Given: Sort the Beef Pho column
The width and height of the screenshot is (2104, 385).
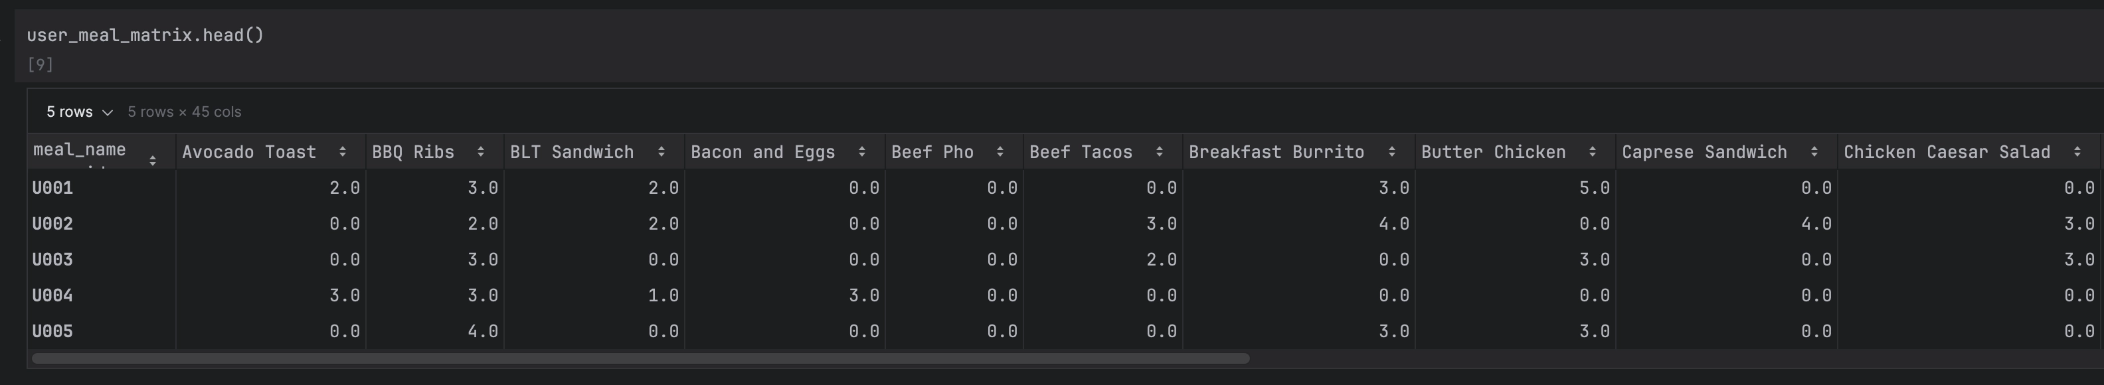Looking at the screenshot, I should pos(1002,152).
